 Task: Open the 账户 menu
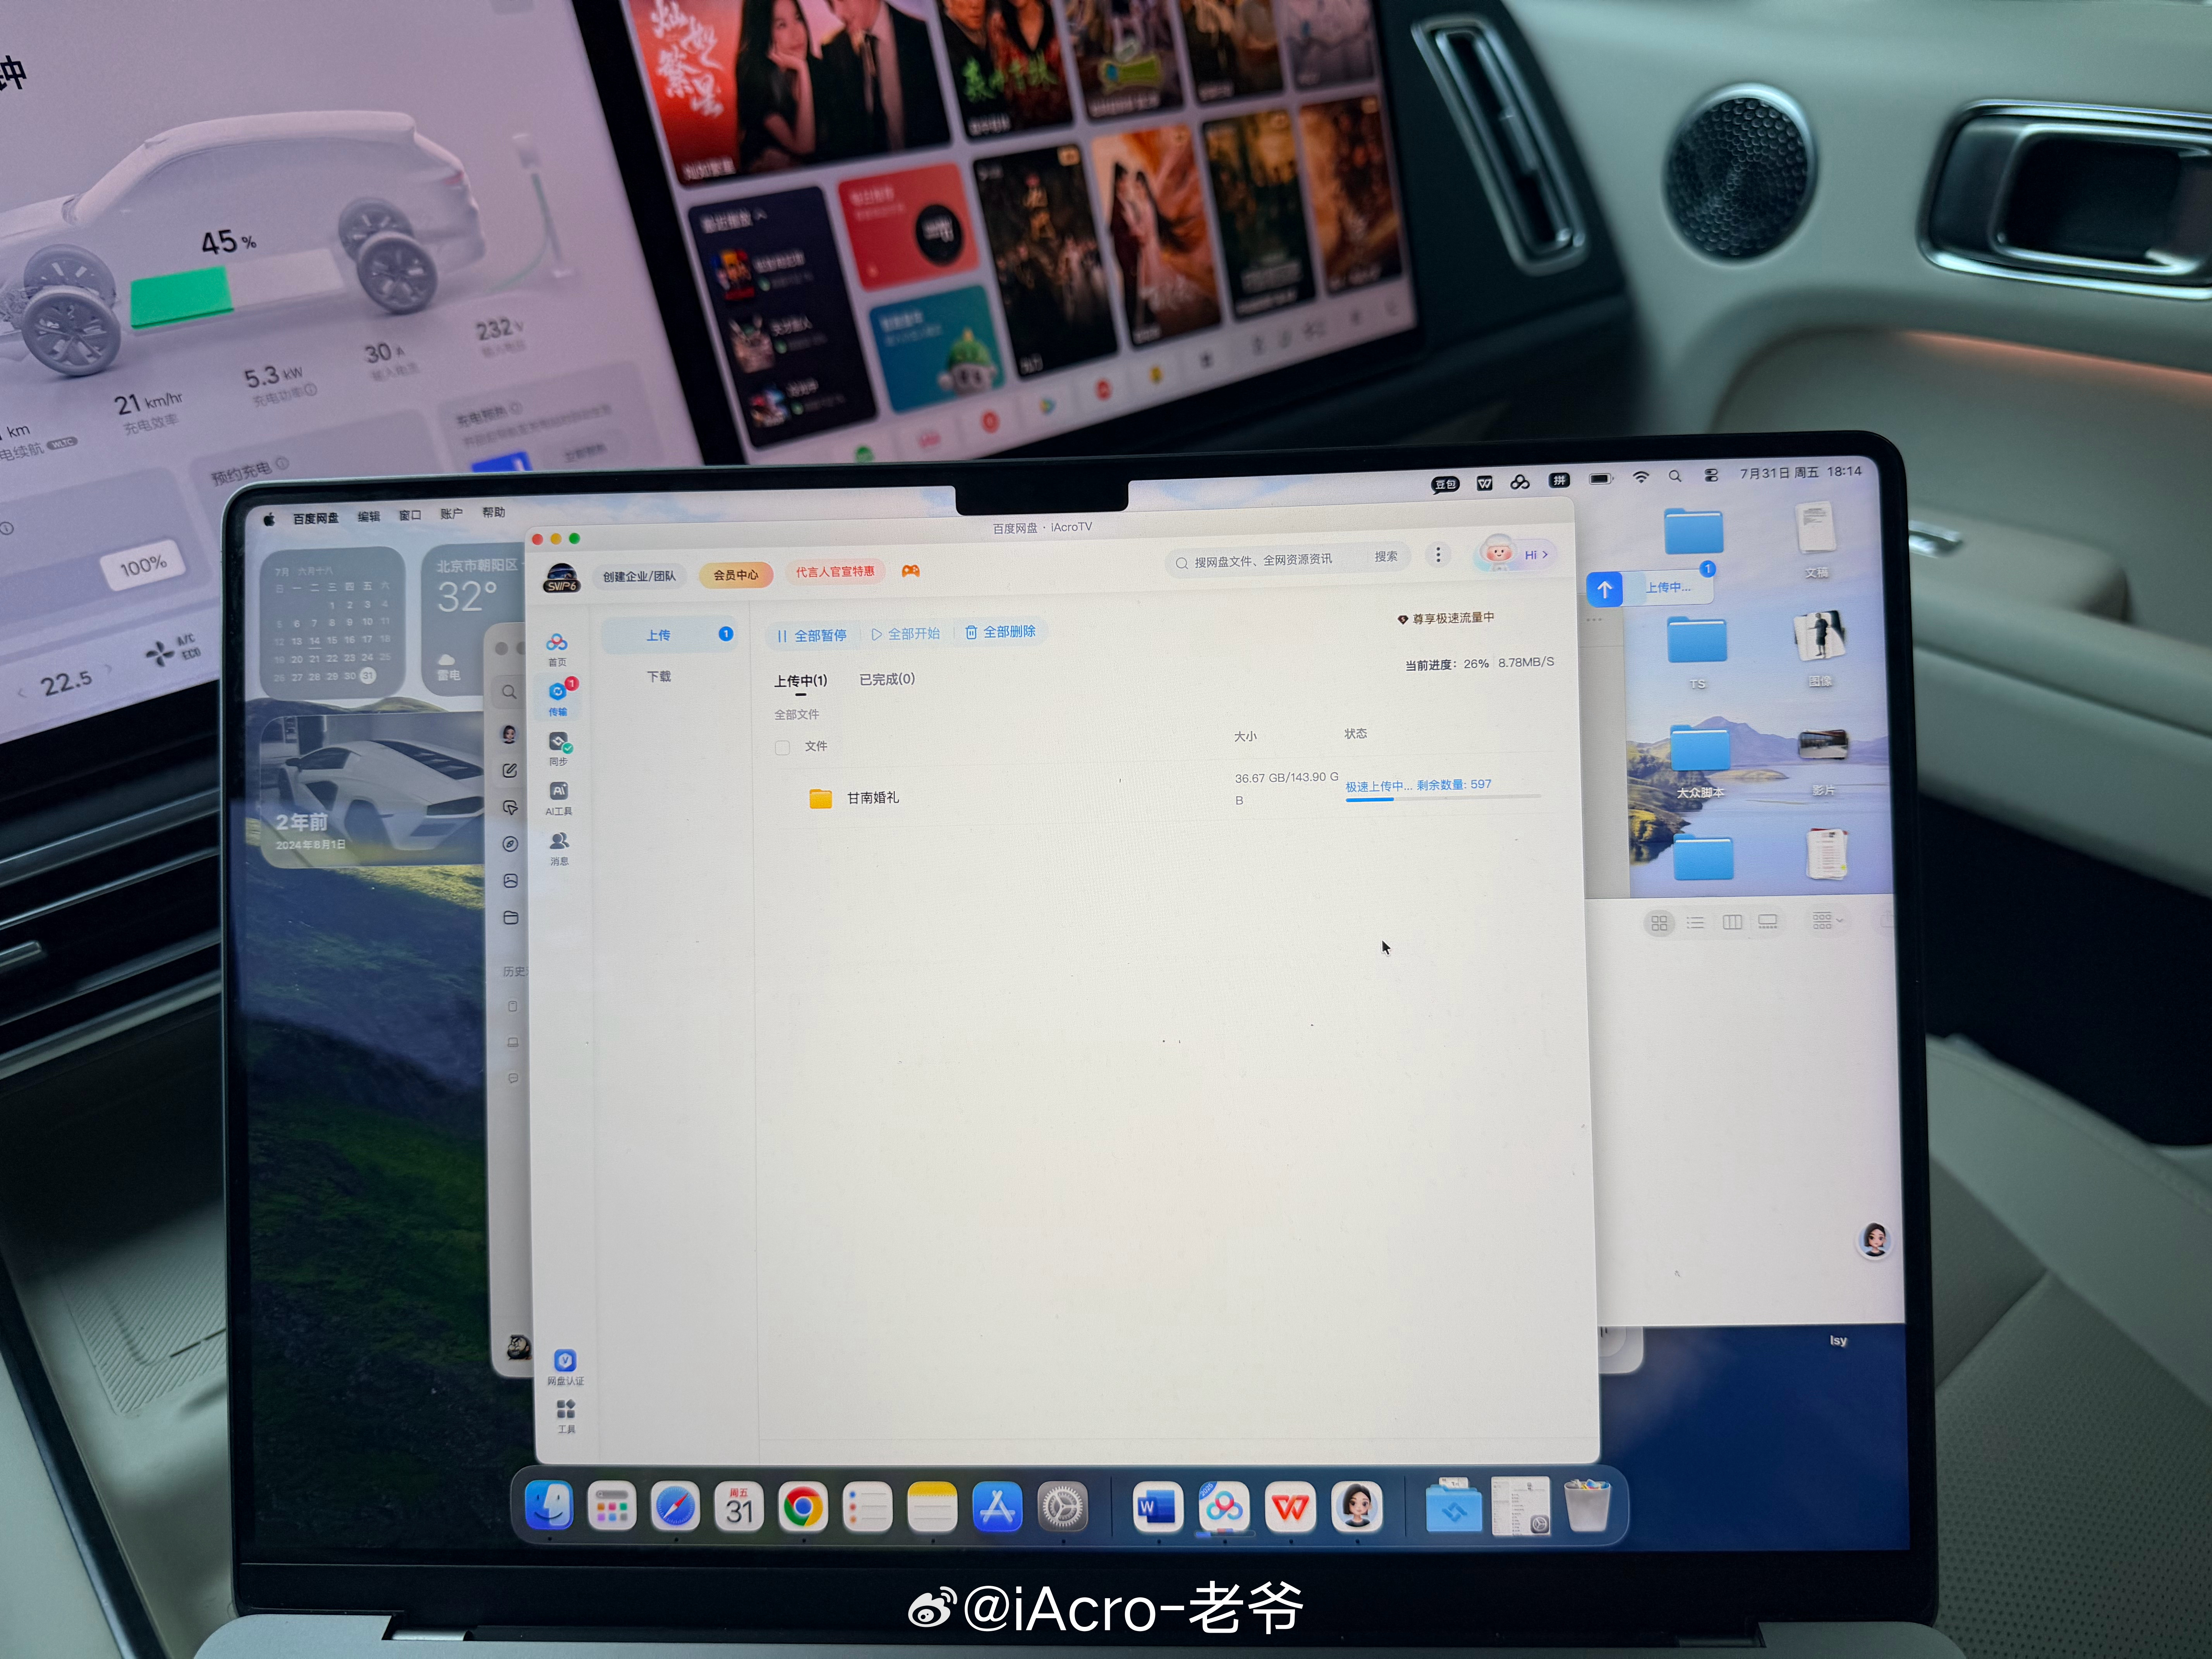coord(451,513)
